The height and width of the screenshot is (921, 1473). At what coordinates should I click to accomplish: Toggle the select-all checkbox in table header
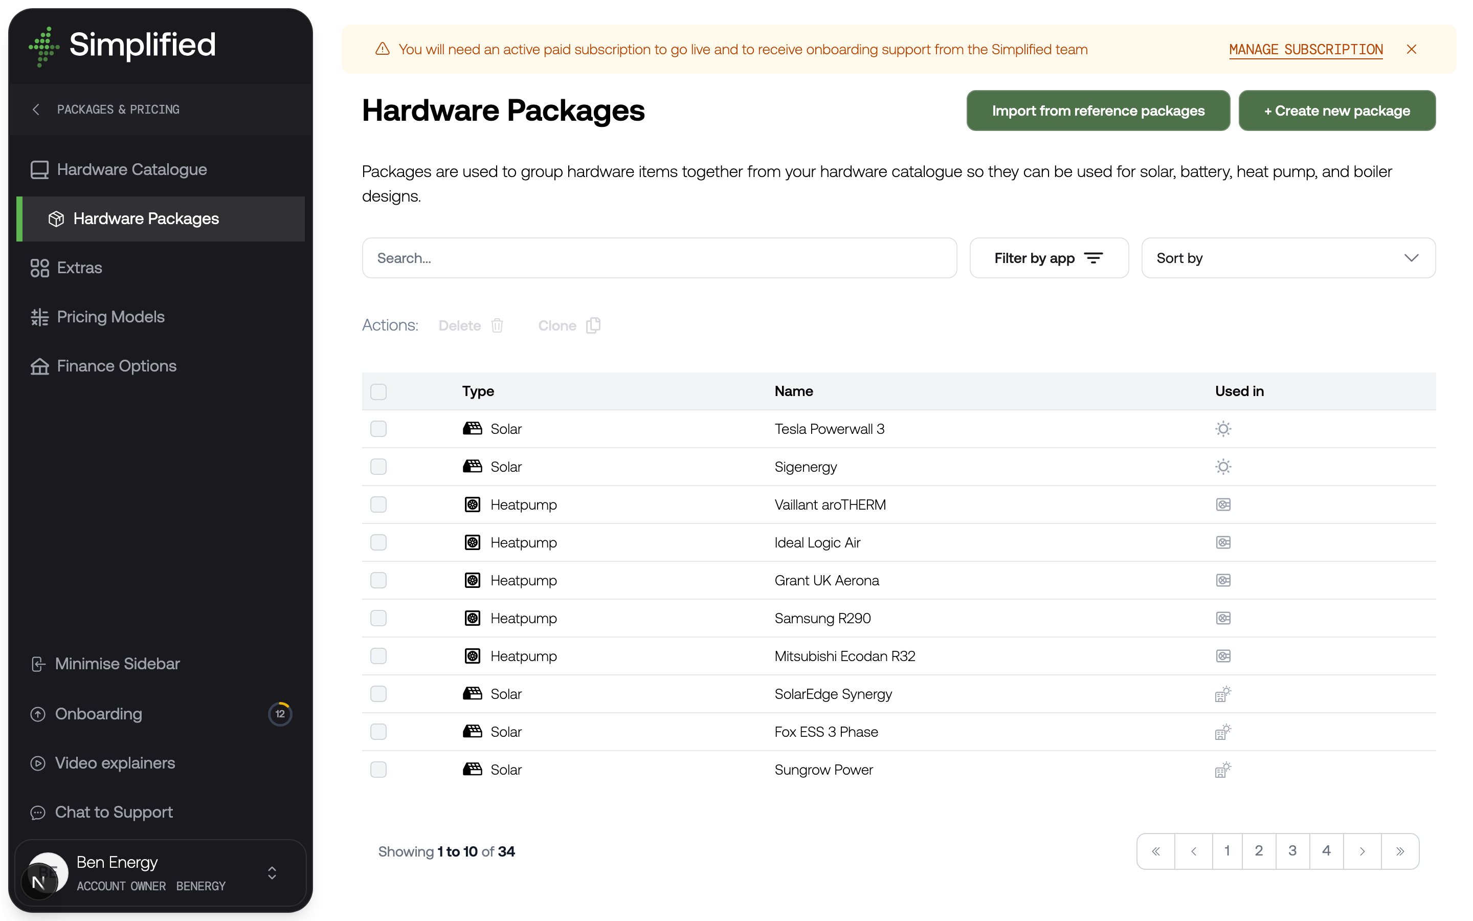[378, 391]
